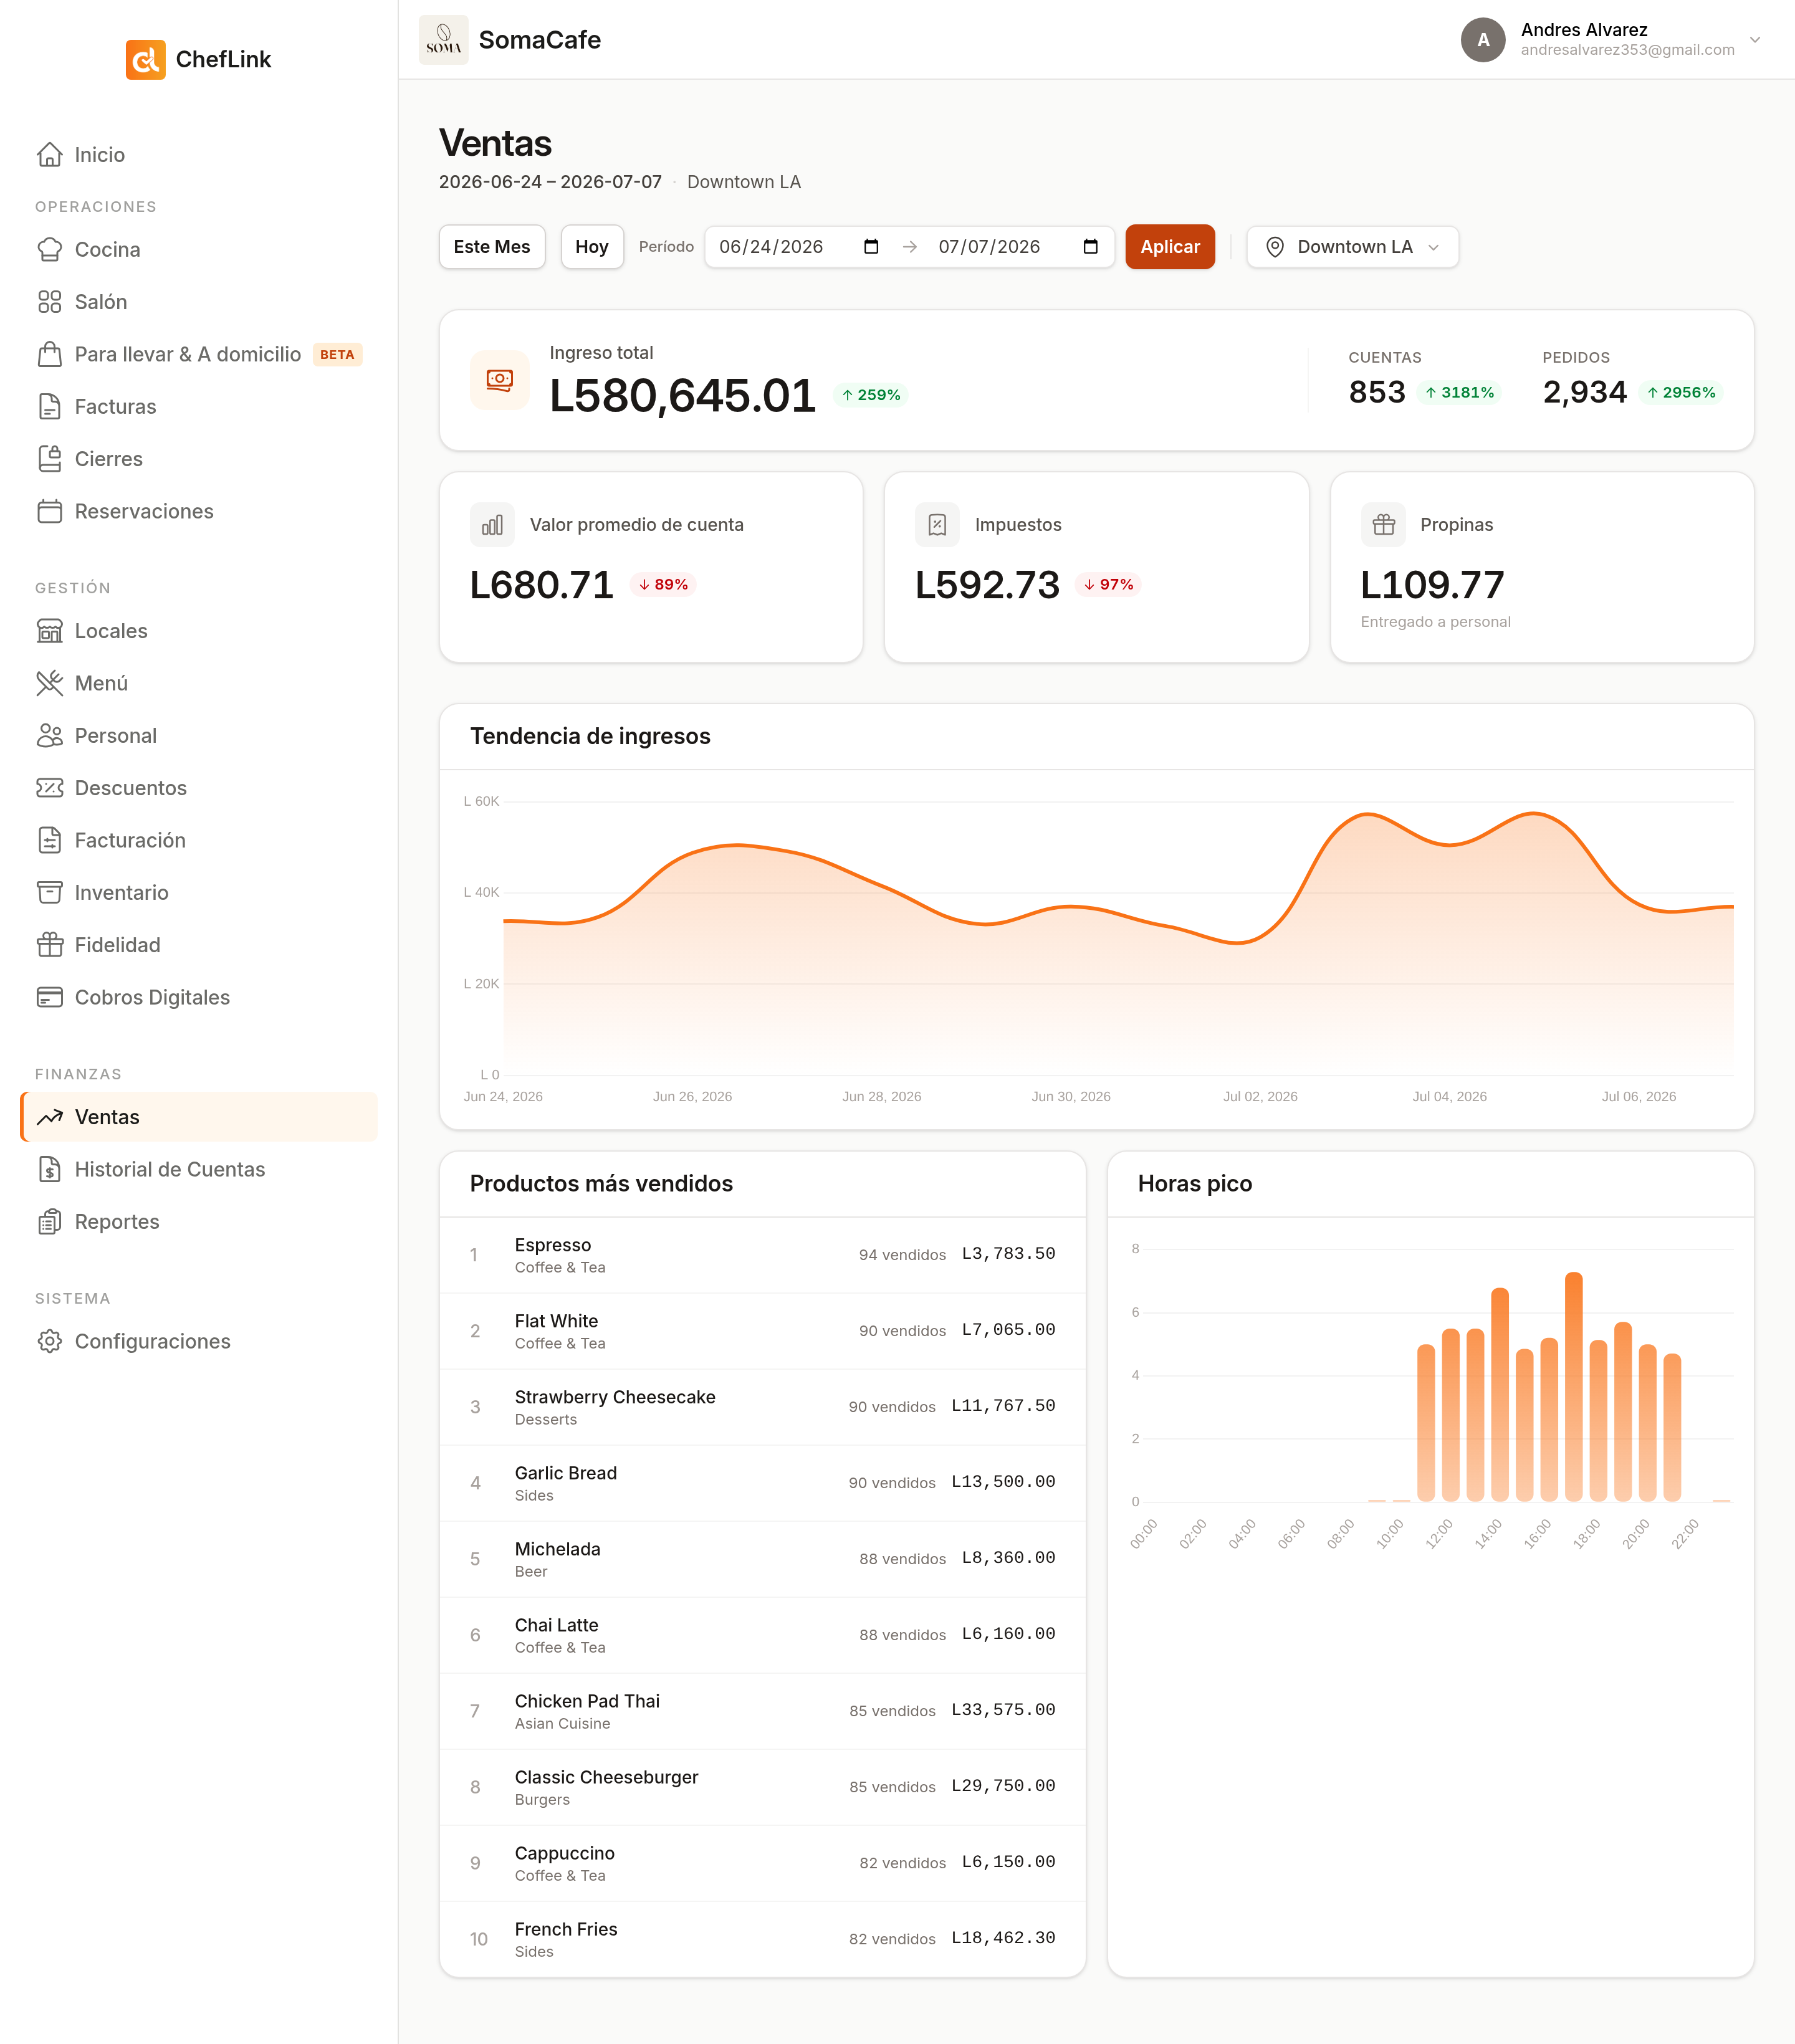Click the Cobros Digitales card icon

[x=50, y=997]
